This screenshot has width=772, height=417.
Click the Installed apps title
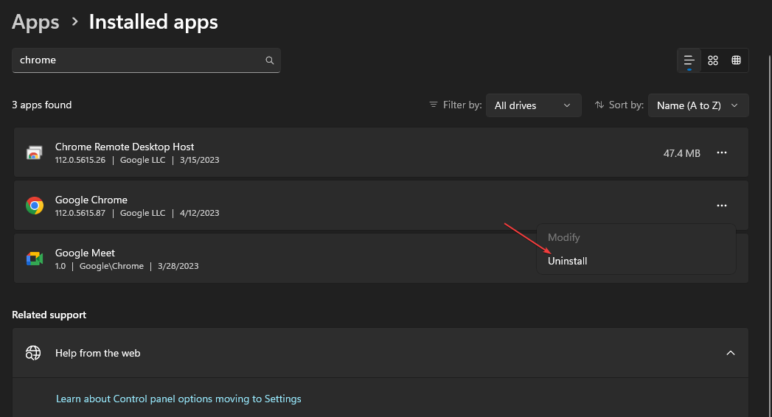coord(153,22)
